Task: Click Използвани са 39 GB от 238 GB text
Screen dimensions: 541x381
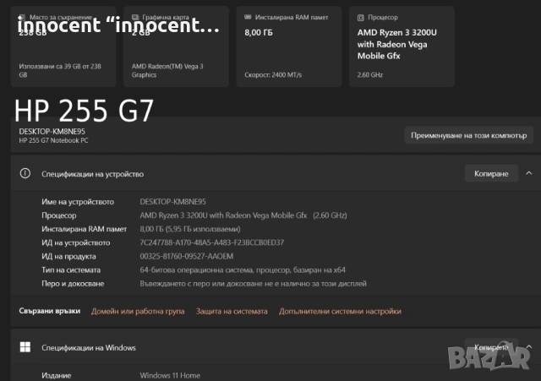Action: [60, 70]
